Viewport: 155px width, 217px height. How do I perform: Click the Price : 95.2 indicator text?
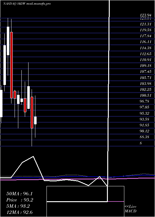(x=20, y=200)
